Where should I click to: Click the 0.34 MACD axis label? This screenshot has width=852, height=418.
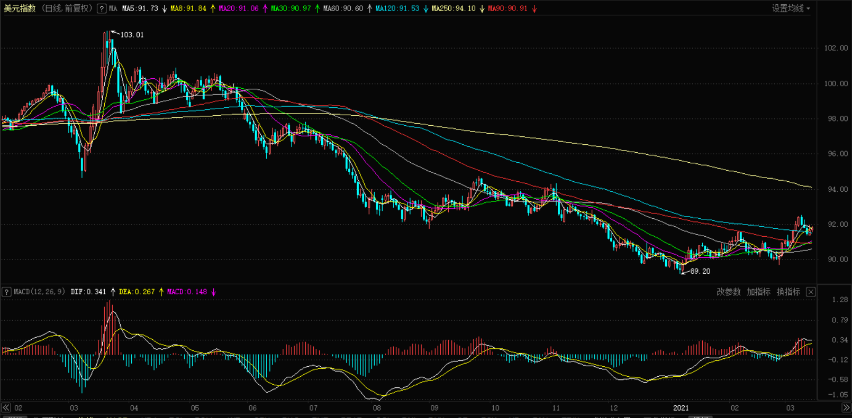[840, 340]
